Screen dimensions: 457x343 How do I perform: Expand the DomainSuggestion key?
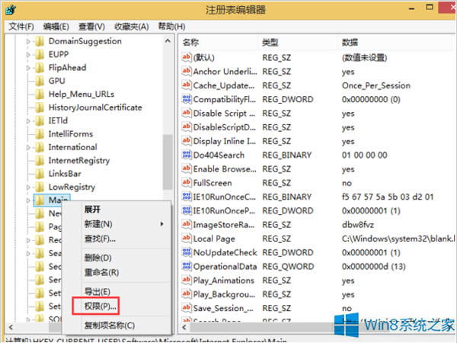coord(28,41)
